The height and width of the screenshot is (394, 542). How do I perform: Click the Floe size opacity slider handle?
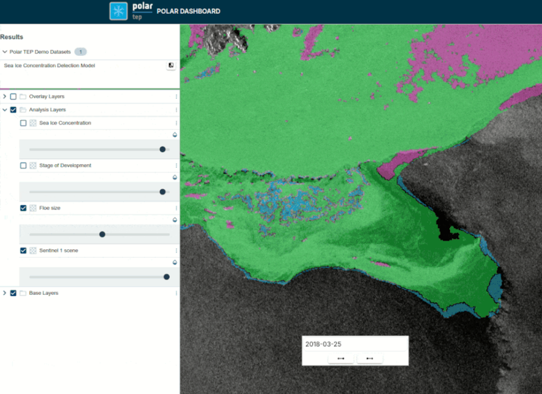point(102,234)
